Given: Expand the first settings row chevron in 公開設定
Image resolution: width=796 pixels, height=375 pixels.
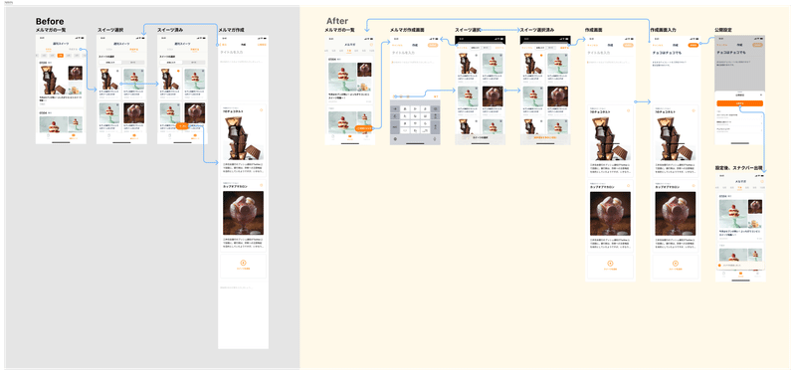Looking at the screenshot, I should click(761, 116).
